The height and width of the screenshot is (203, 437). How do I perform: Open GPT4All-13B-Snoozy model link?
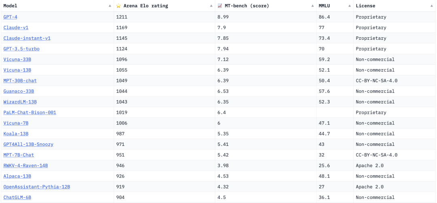click(x=28, y=144)
